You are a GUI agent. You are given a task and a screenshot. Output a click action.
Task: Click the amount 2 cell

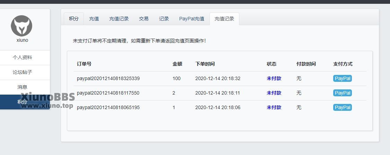pyautogui.click(x=174, y=93)
